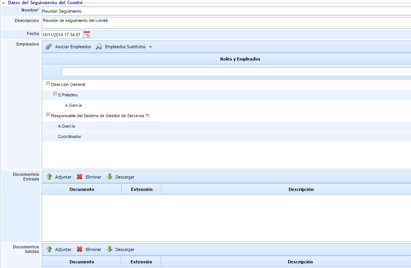411x268 pixels.
Task: Open the calendar date picker icon
Action: click(87, 35)
